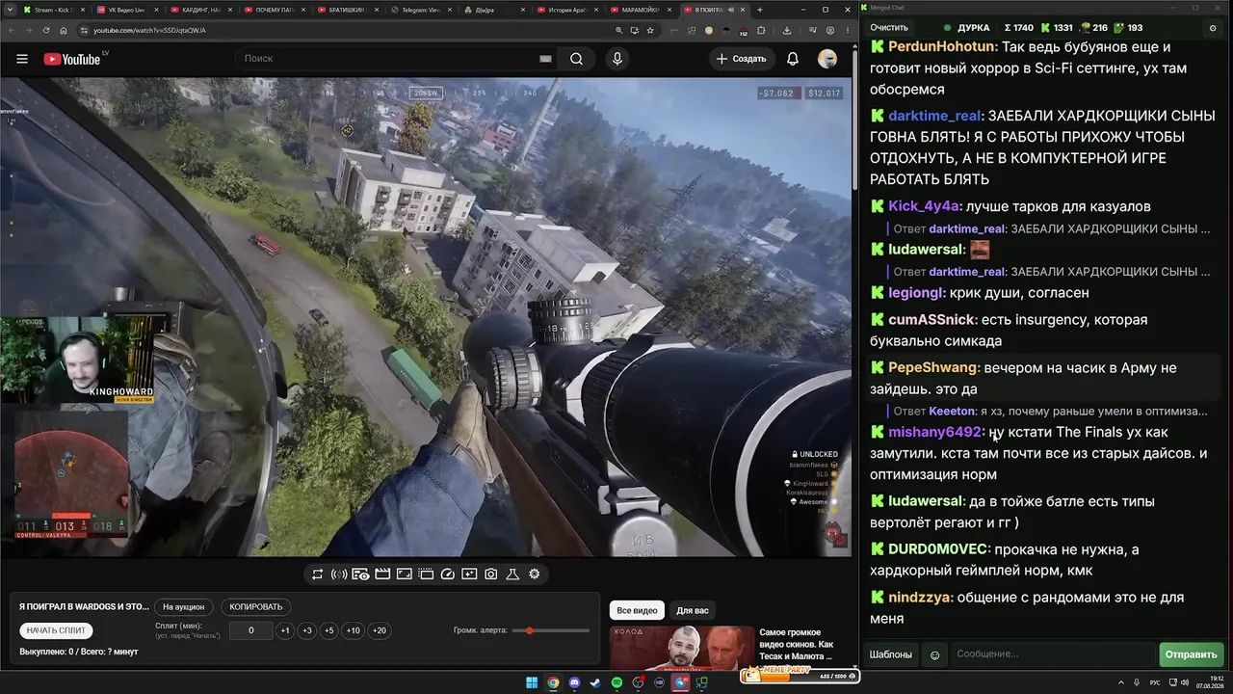1233x694 pixels.
Task: Click the broadcast signal icon under the video
Action: (x=339, y=574)
